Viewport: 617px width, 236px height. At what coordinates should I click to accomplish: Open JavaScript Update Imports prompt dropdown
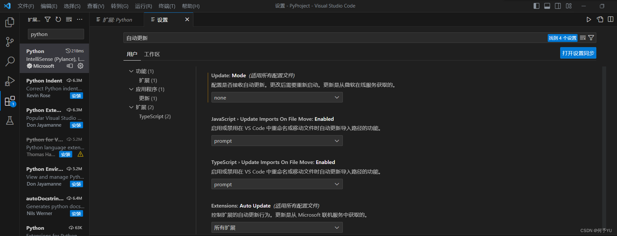pos(277,141)
